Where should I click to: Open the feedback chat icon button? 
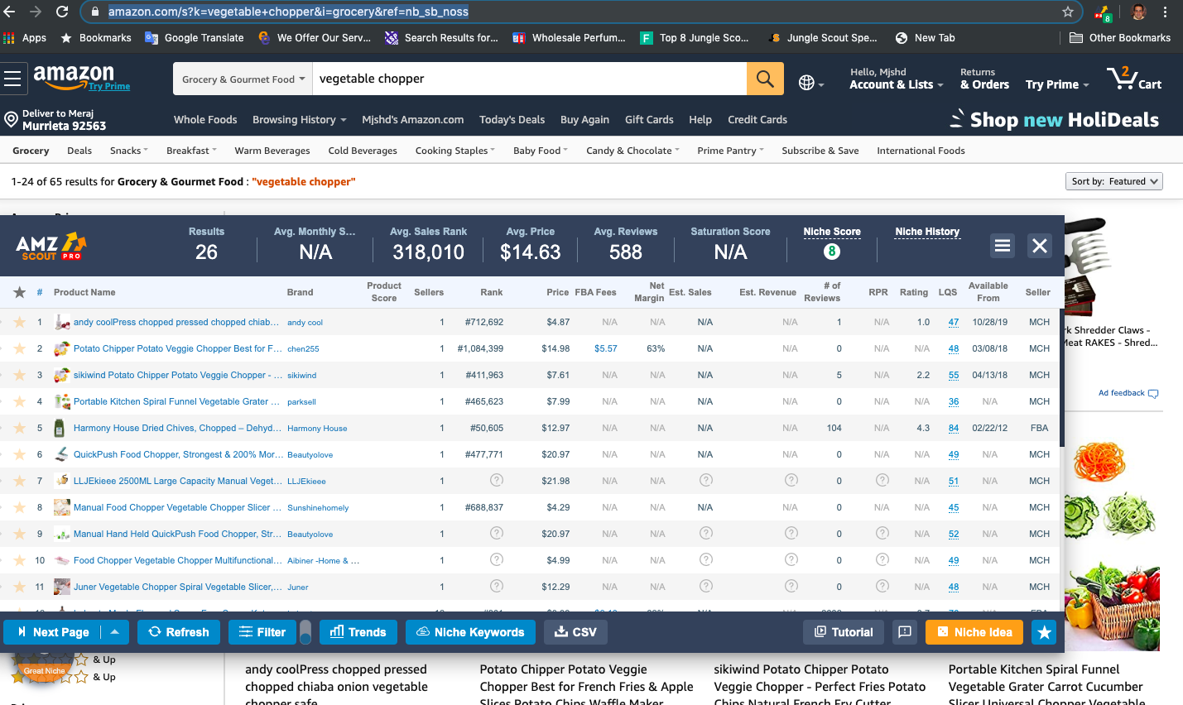coord(905,632)
